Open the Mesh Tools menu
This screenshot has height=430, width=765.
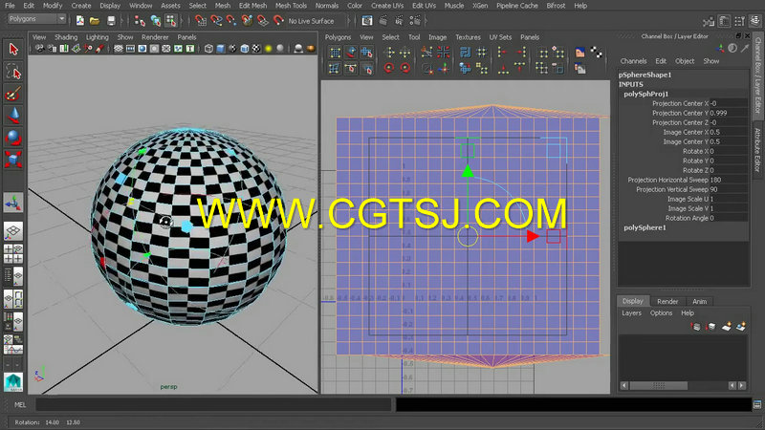[291, 6]
